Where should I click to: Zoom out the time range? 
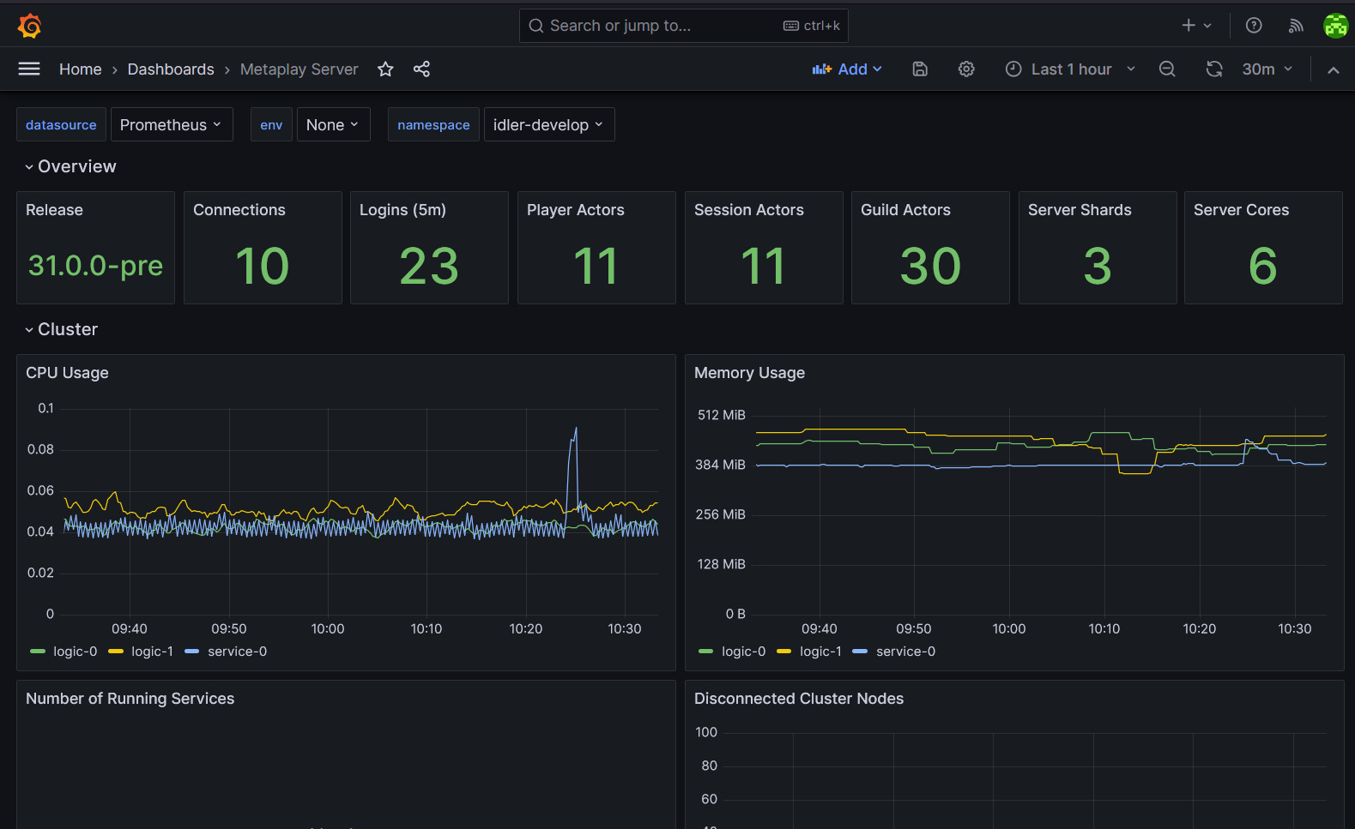click(1167, 69)
